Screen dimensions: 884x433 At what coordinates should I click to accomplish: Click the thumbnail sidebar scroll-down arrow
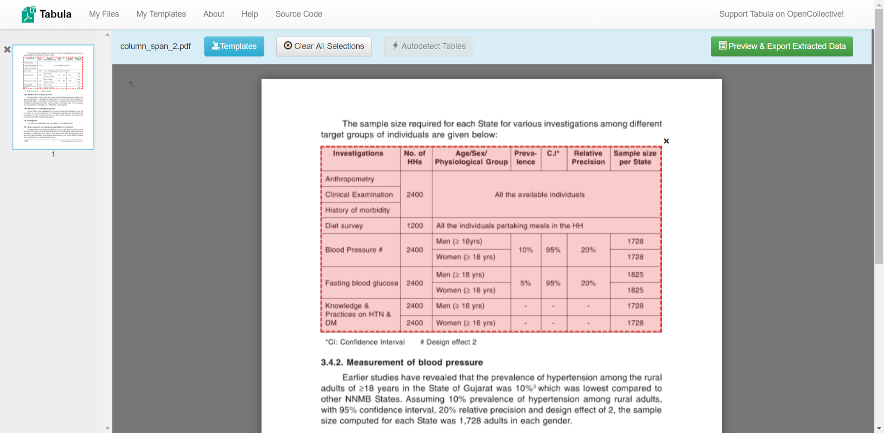(107, 428)
